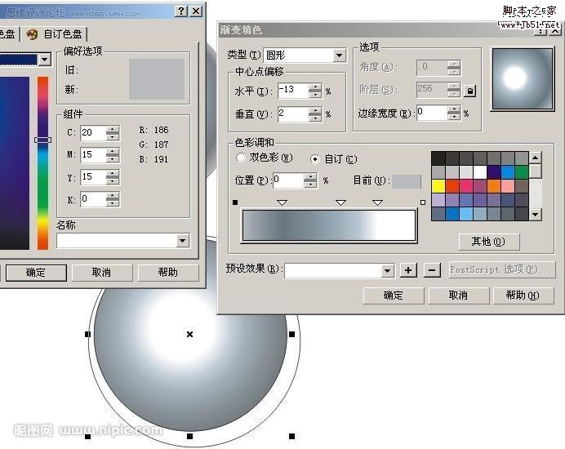Click the new color preview swatch
The image size is (565, 449).
pos(157,89)
